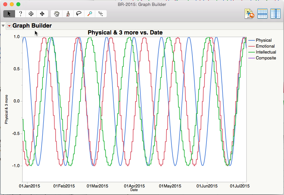The height and width of the screenshot is (195, 284).
Task: Click the Physical legend entry
Action: [263, 40]
